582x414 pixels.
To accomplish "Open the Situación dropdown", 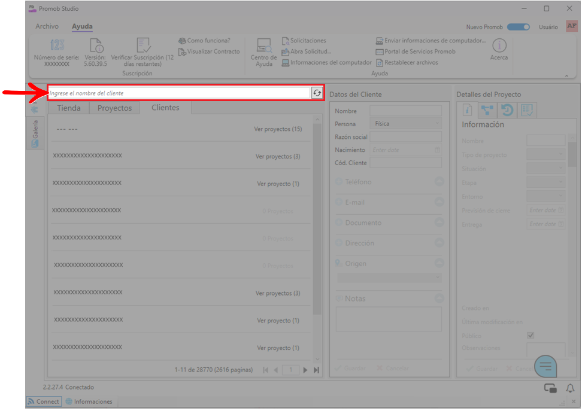I will (545, 169).
